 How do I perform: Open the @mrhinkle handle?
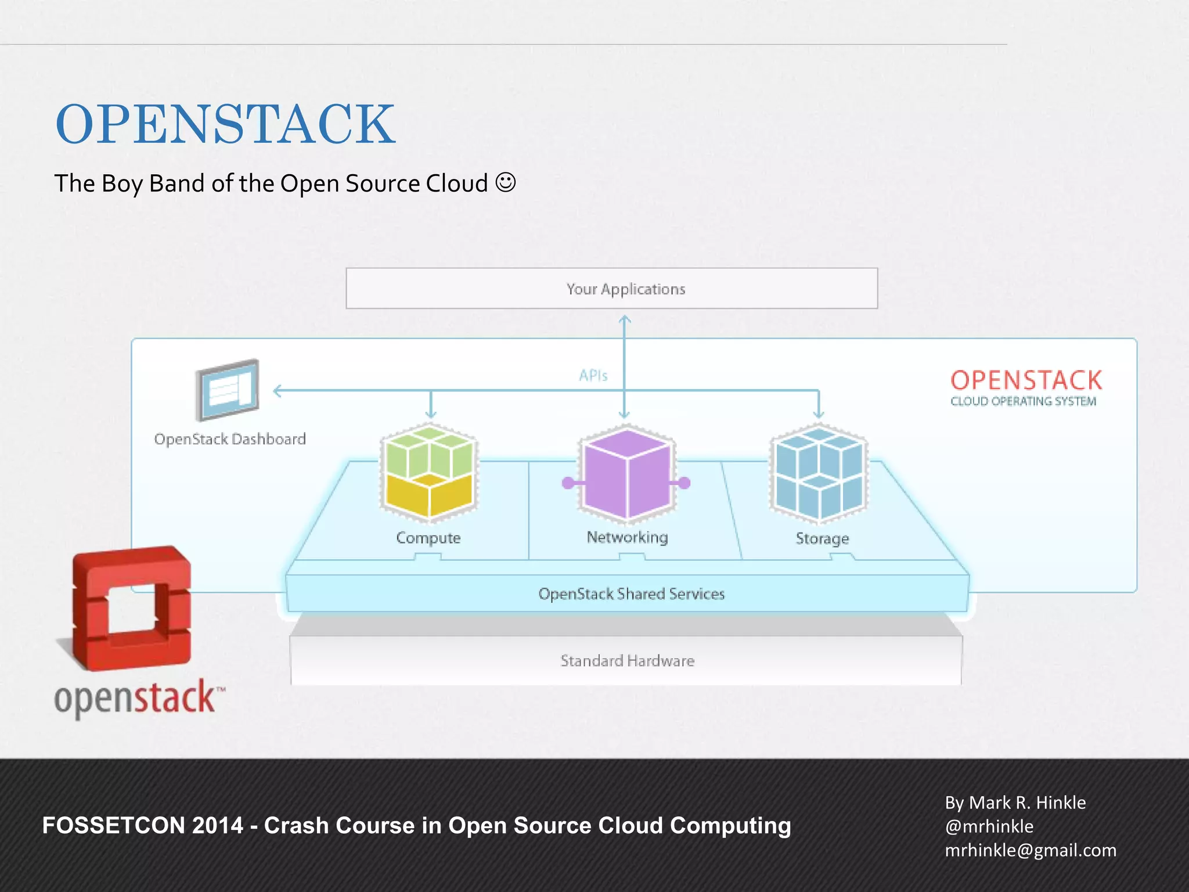(x=989, y=826)
